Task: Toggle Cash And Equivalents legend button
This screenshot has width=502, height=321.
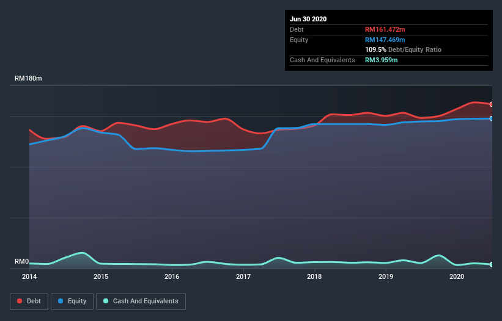Action: 141,301
